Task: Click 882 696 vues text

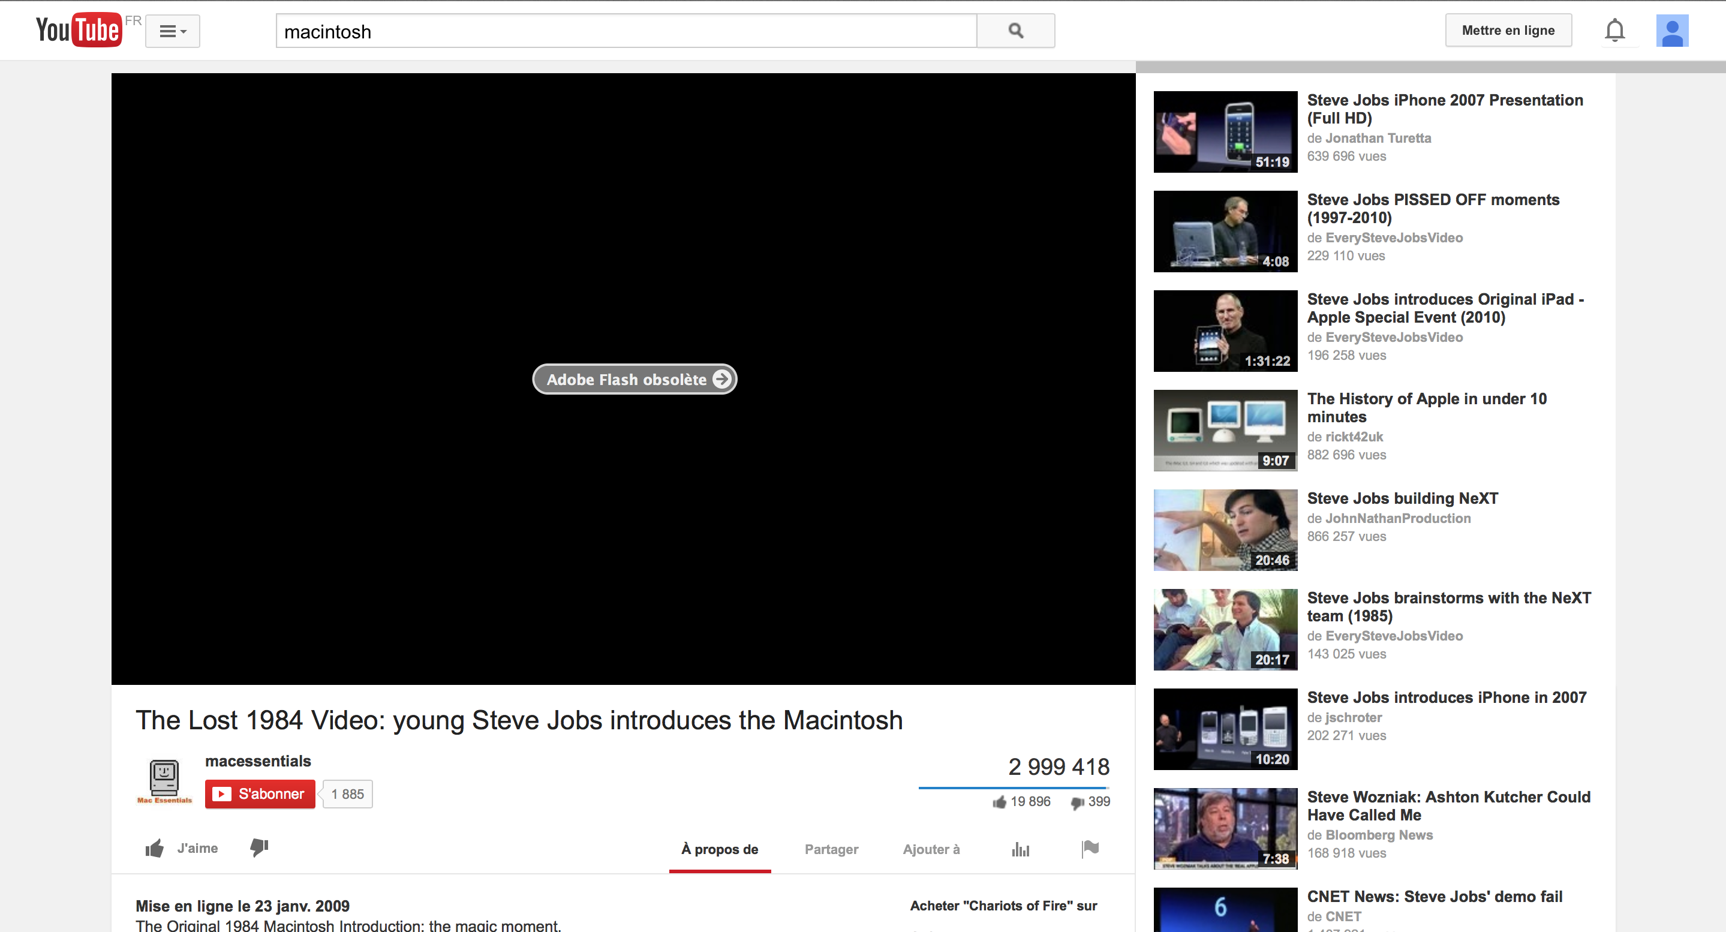Action: [x=1347, y=455]
